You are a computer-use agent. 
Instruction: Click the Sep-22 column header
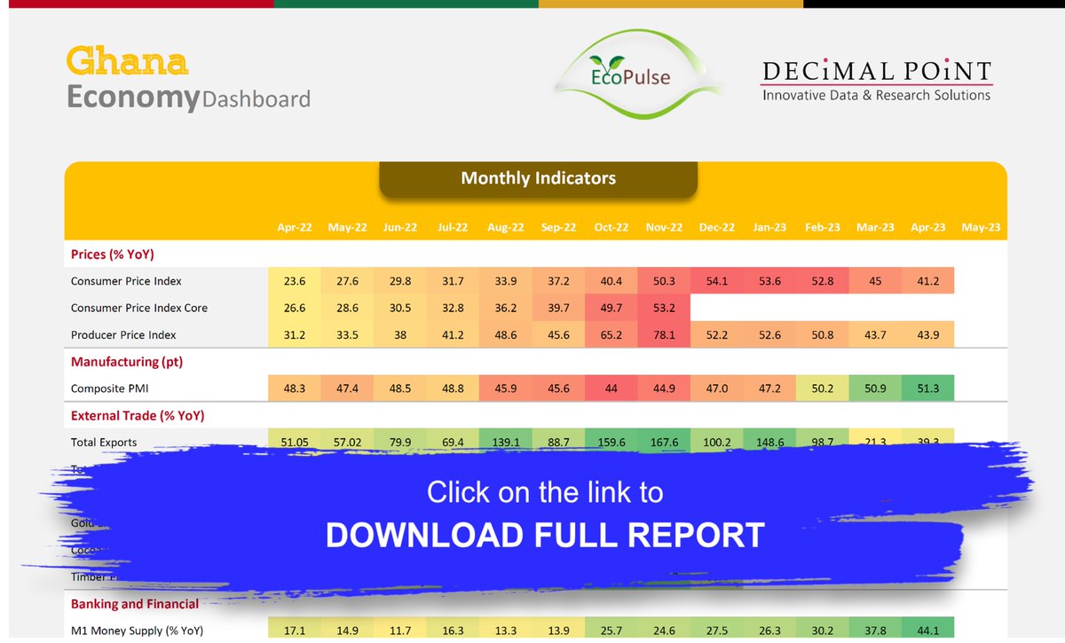pyautogui.click(x=558, y=228)
